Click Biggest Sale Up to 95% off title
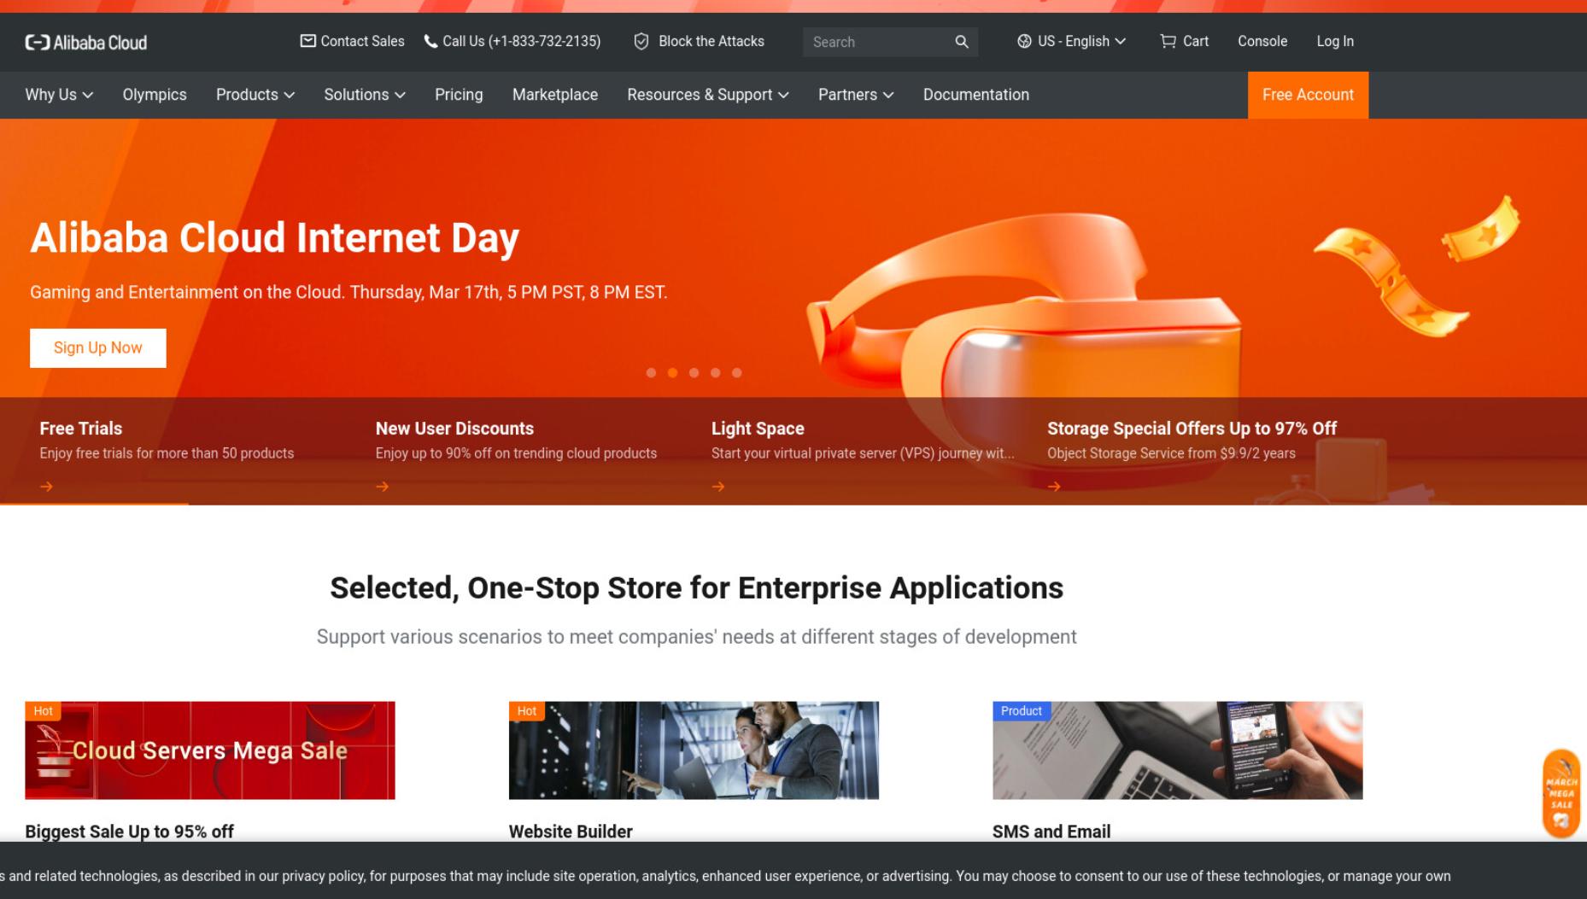 point(129,832)
